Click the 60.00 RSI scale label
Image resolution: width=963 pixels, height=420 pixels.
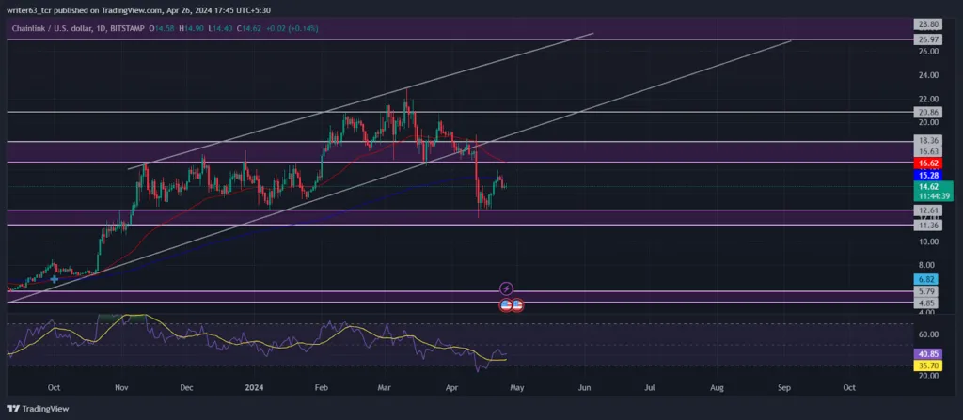click(x=927, y=334)
